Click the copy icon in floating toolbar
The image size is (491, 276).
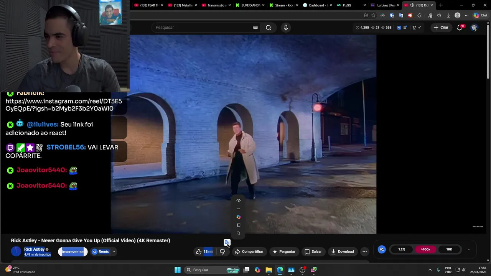click(239, 225)
